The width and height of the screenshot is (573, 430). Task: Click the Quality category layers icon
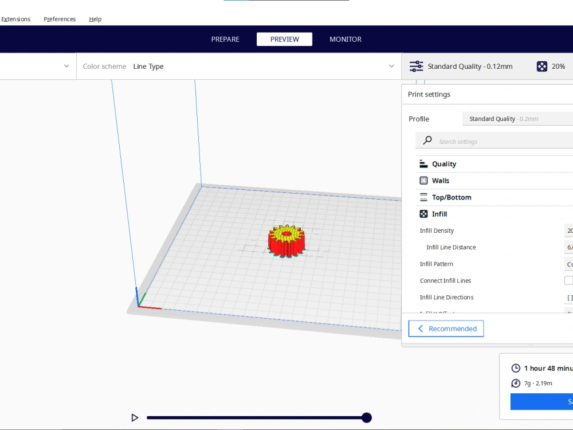(423, 164)
